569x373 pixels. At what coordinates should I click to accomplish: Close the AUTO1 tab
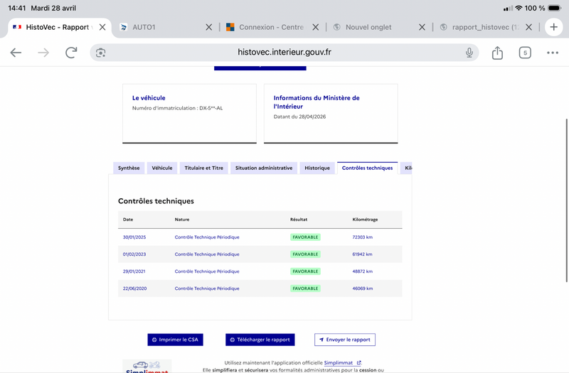point(208,27)
